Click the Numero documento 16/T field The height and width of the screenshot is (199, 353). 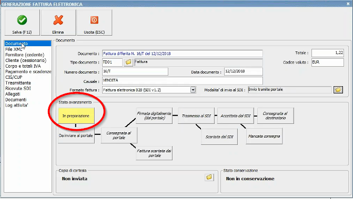135,71
